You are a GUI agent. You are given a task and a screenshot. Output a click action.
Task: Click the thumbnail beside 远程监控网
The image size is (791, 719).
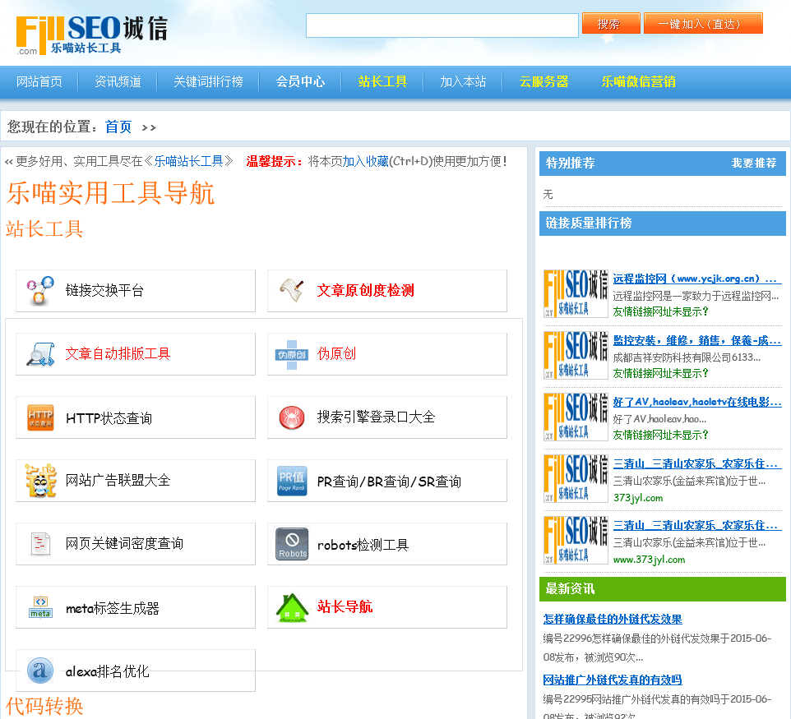(x=576, y=293)
